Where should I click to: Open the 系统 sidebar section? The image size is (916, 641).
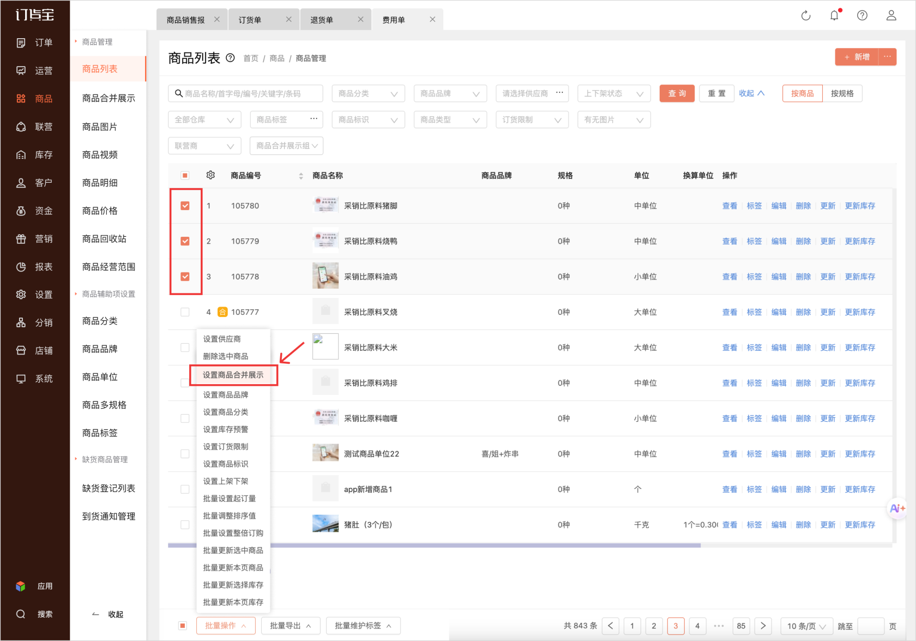pos(35,379)
